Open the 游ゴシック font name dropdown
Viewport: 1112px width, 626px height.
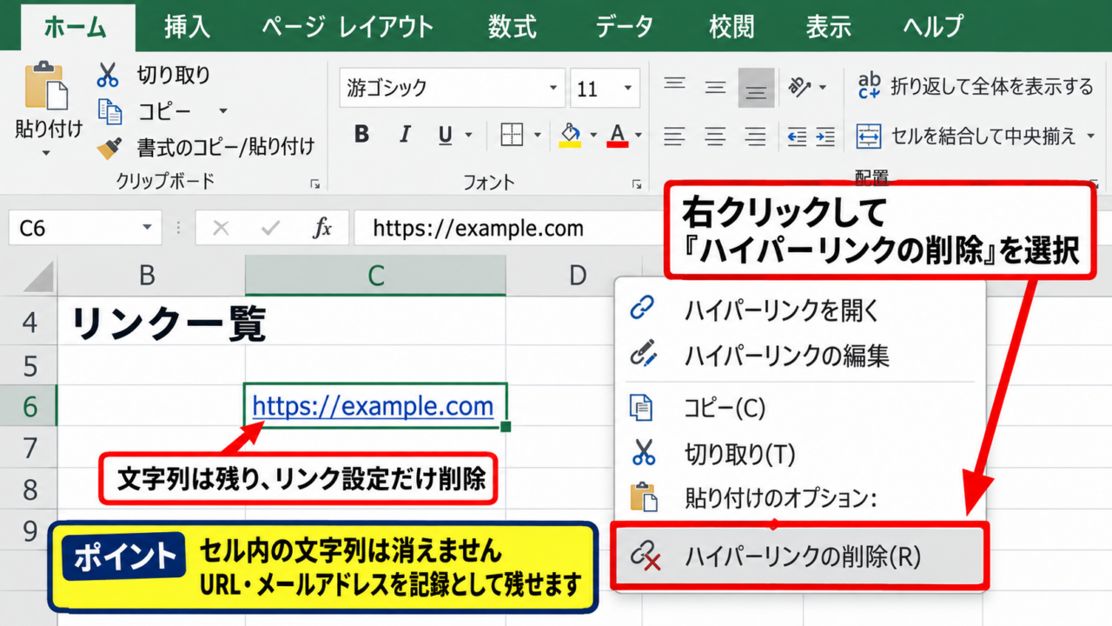[553, 88]
